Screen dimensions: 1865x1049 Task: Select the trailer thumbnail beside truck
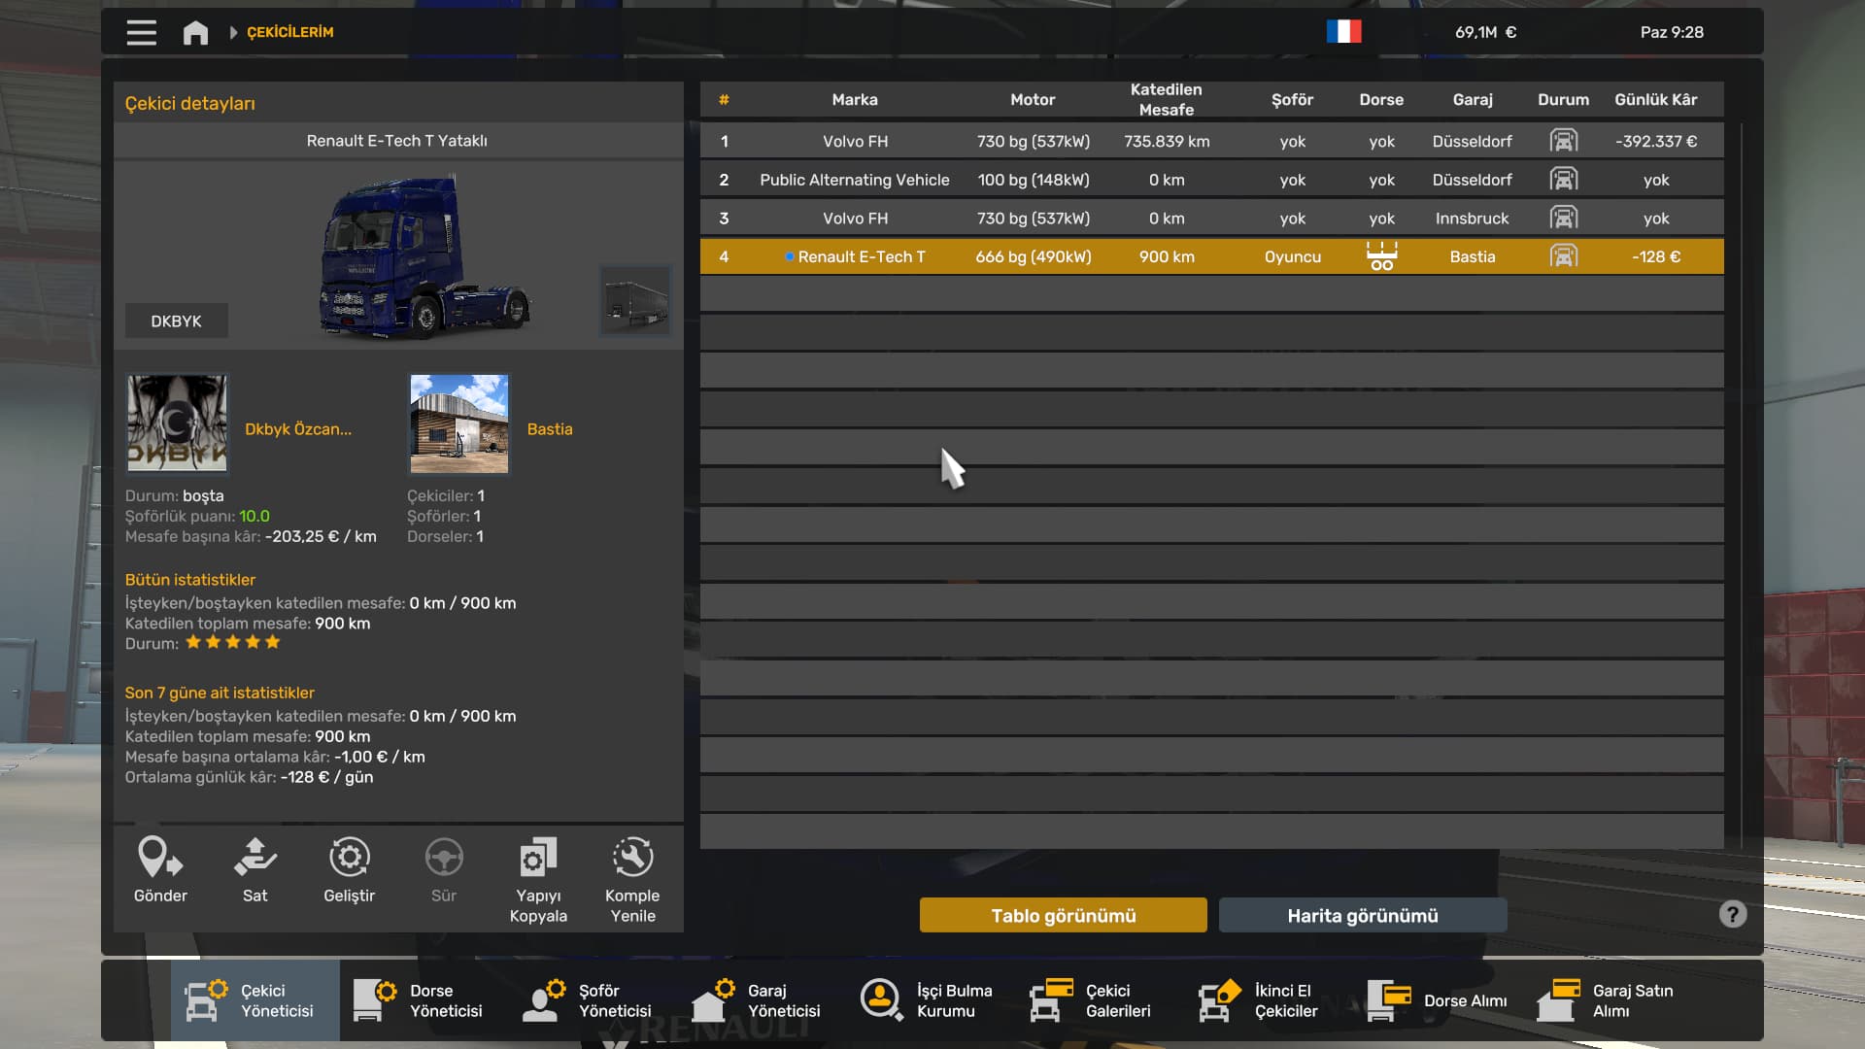point(635,301)
